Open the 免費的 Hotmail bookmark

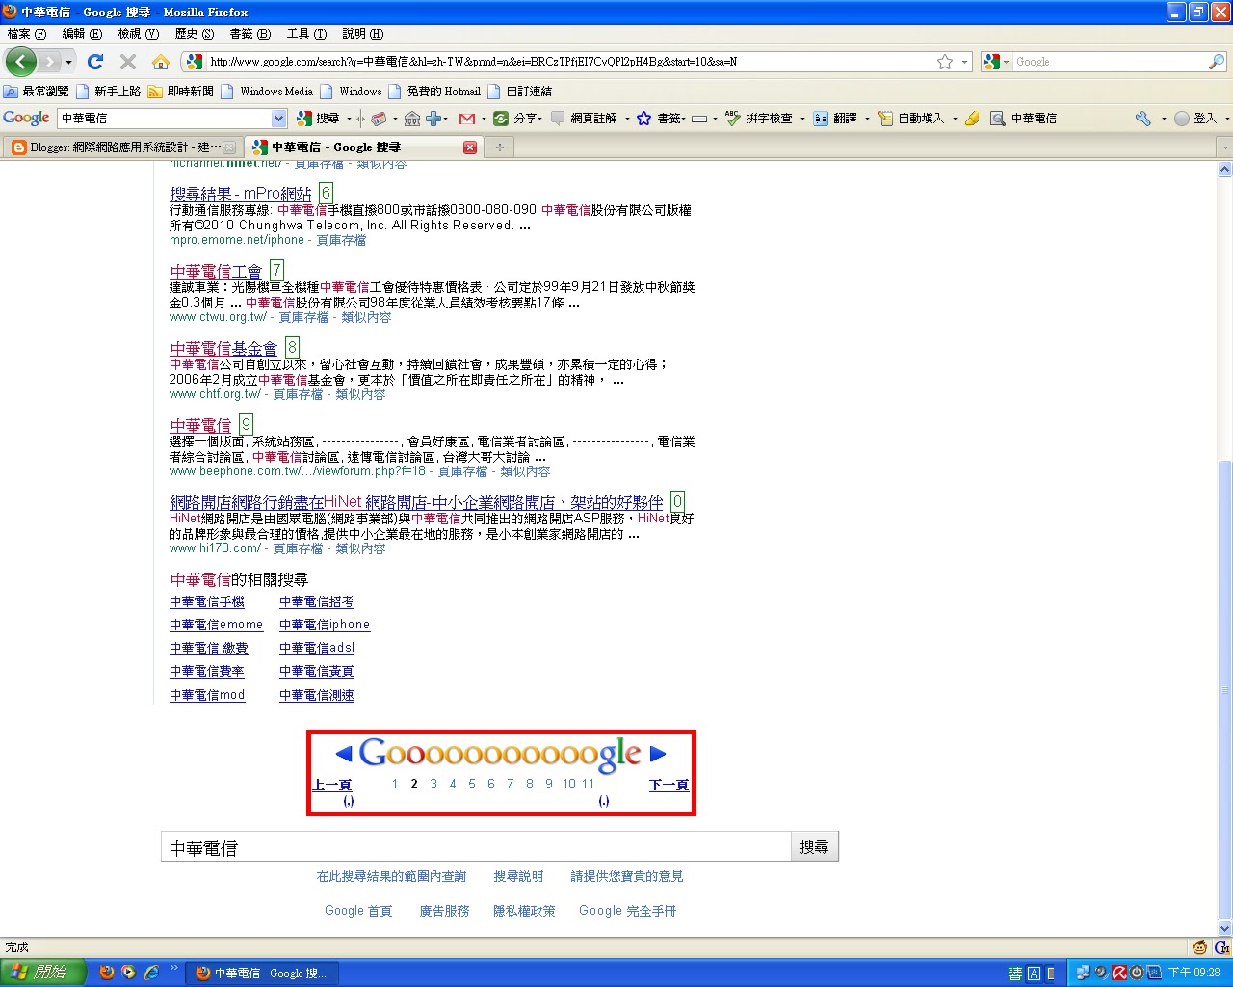coord(434,92)
